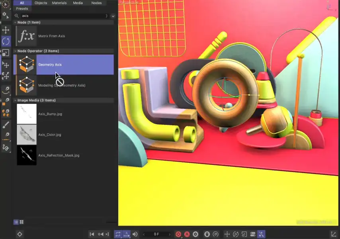Open the keyframe settings gear icon
Image resolution: width=340 pixels, height=239 pixels.
pyautogui.click(x=195, y=234)
